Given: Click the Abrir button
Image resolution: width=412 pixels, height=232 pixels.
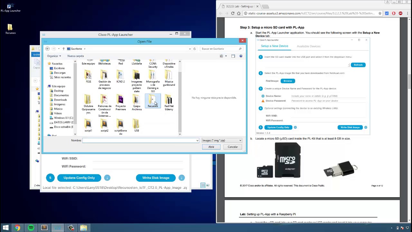Looking at the screenshot, I should tap(211, 147).
